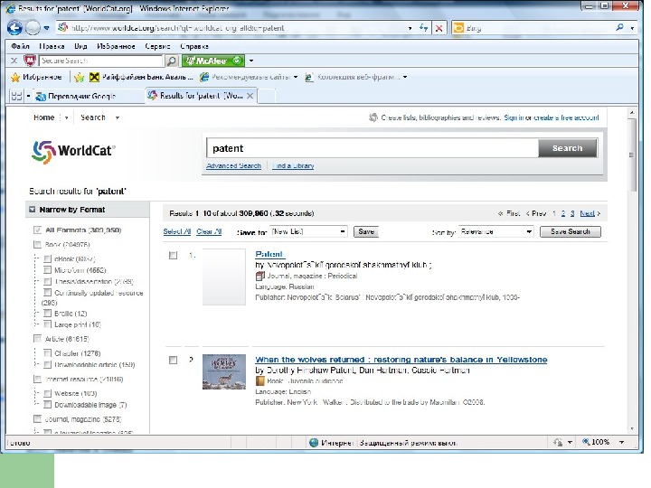The height and width of the screenshot is (488, 651).
Task: Click the Sign in link
Action: coord(514,117)
